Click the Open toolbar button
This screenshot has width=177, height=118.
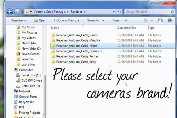coord(40,21)
